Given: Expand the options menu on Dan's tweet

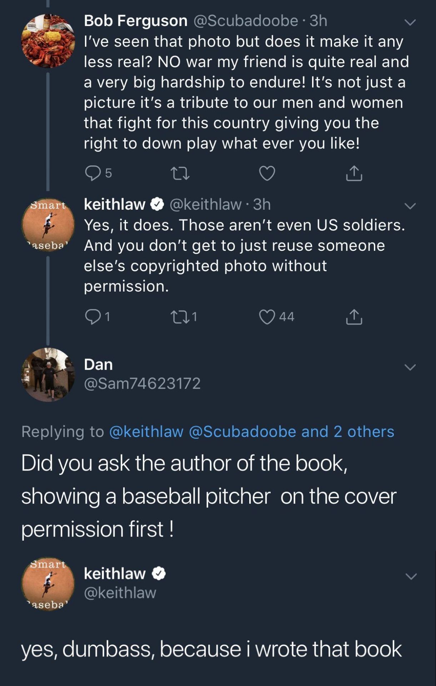Looking at the screenshot, I should pos(410,367).
